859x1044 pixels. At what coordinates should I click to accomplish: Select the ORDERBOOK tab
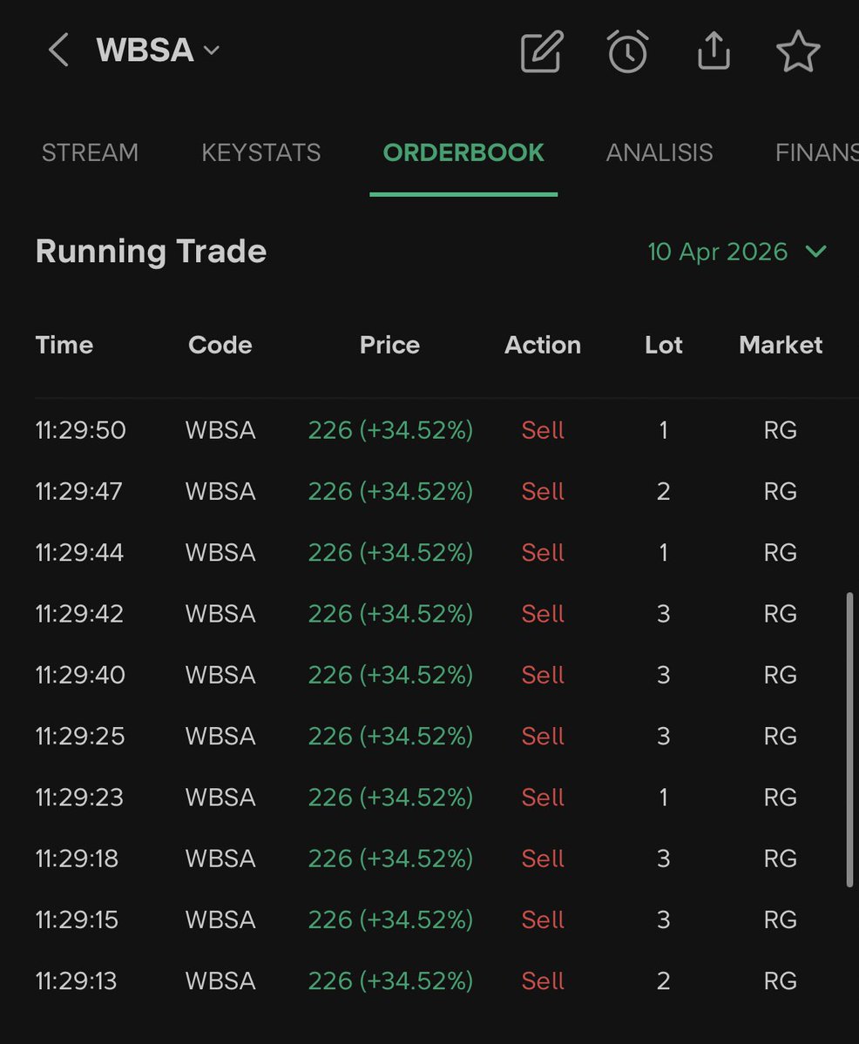tap(463, 152)
